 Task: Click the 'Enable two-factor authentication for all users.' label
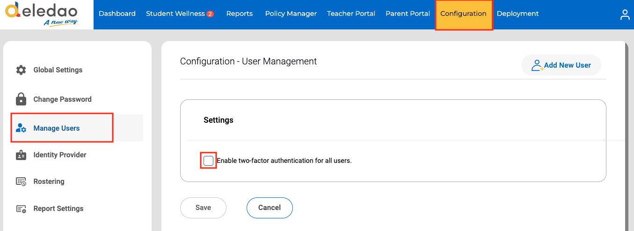(x=284, y=161)
